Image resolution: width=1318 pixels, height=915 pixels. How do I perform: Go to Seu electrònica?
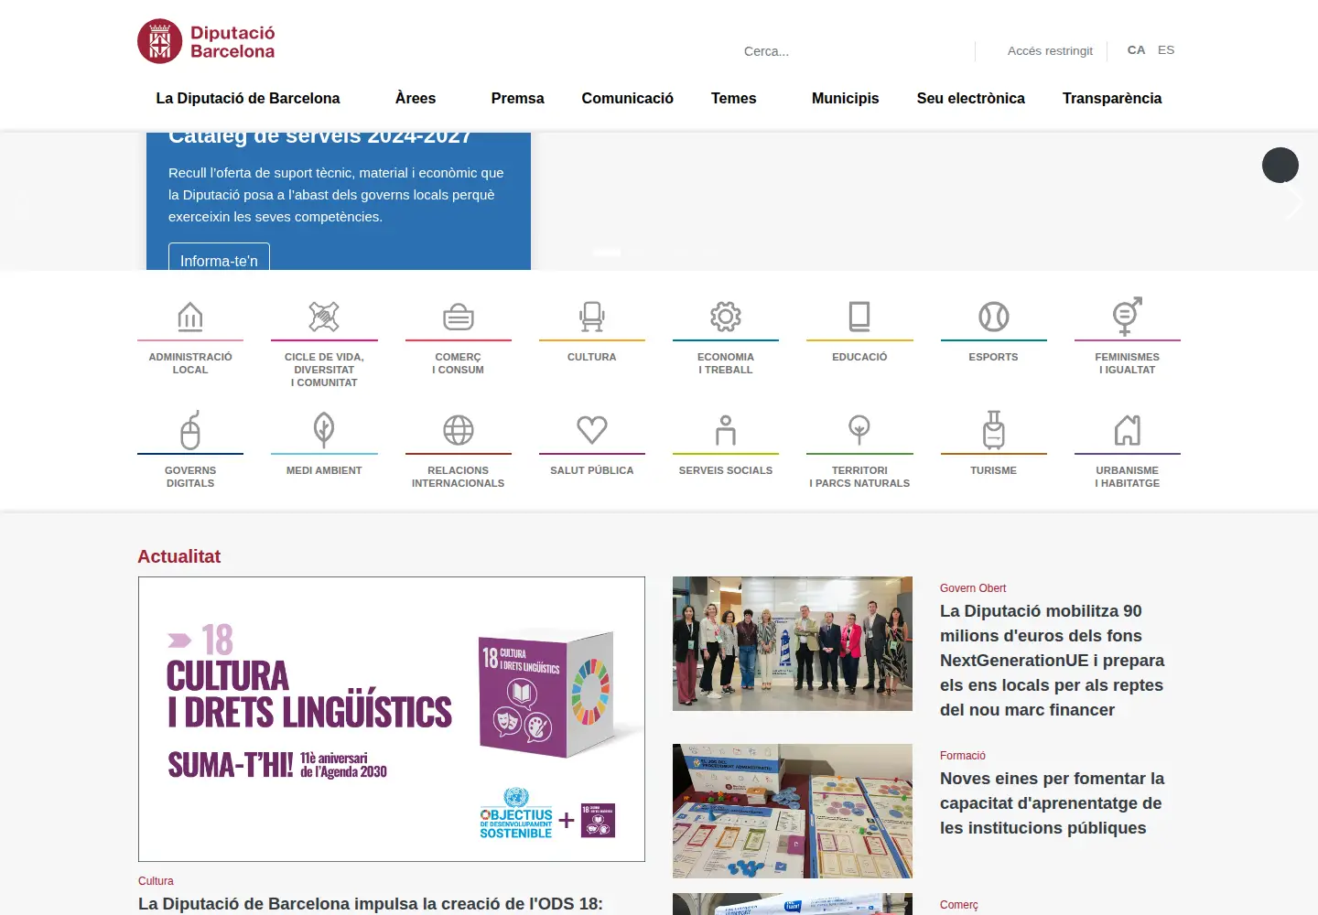click(971, 98)
